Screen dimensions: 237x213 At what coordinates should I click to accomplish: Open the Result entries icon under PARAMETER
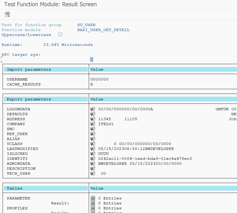click(93, 203)
